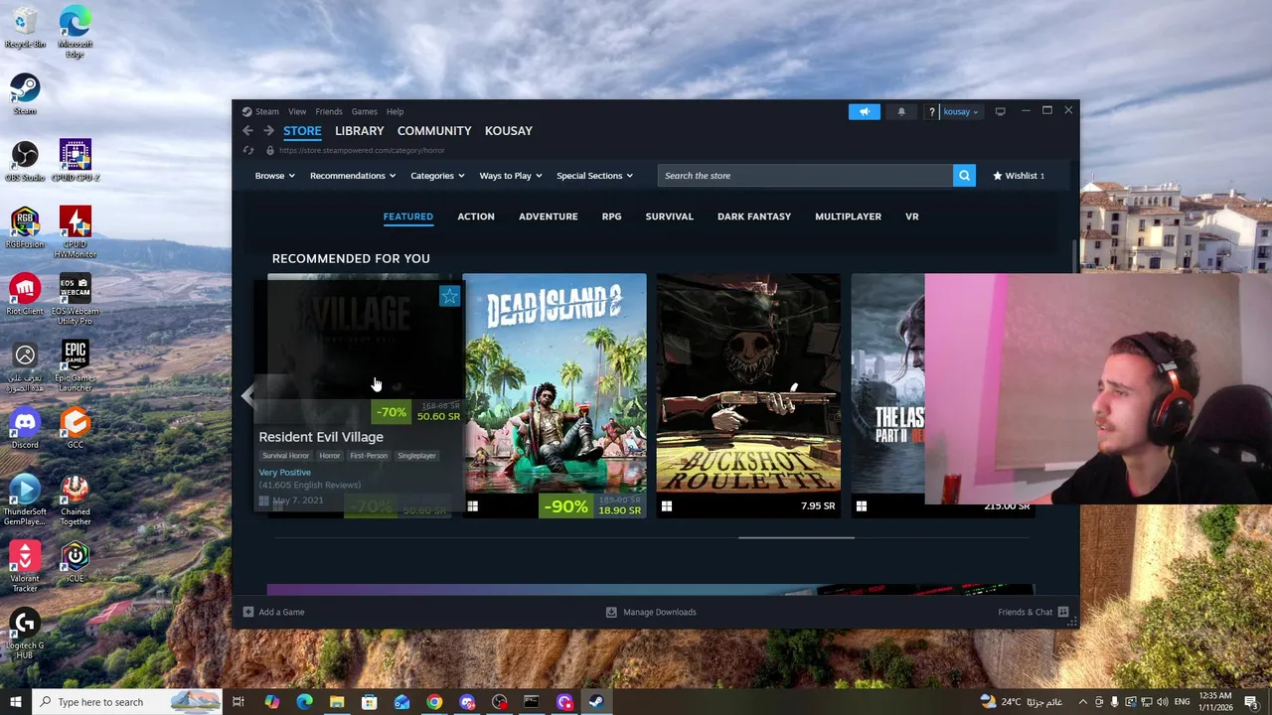Open the kousay account dropdown
Screen dimensions: 1272x715
point(960,112)
